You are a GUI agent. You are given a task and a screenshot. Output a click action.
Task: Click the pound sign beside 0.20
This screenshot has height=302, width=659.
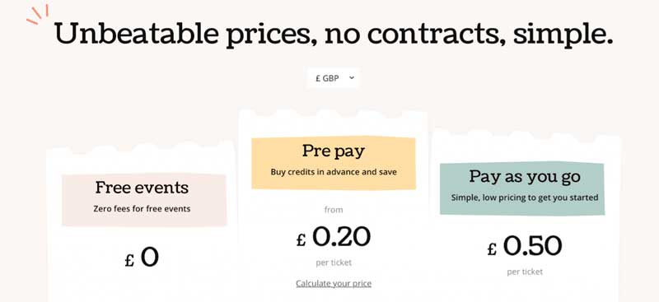tap(301, 239)
